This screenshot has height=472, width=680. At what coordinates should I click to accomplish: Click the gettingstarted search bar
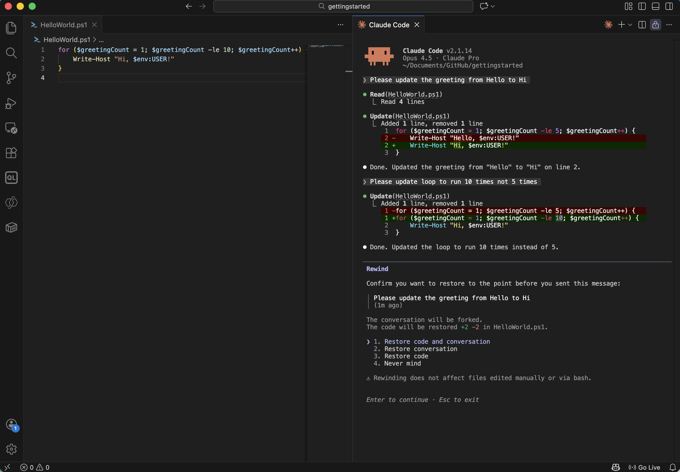click(x=343, y=6)
